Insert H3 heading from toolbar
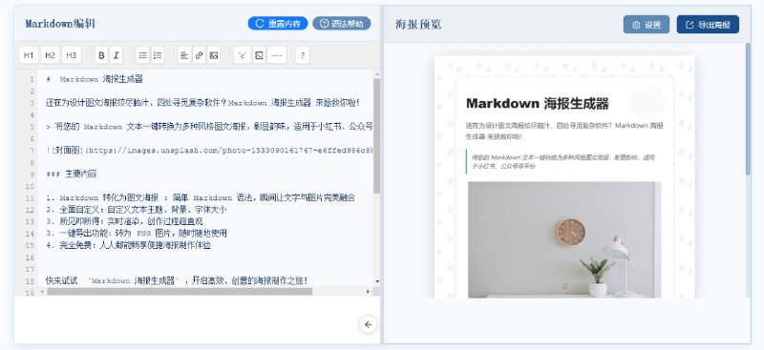The height and width of the screenshot is (350, 764). pos(71,55)
